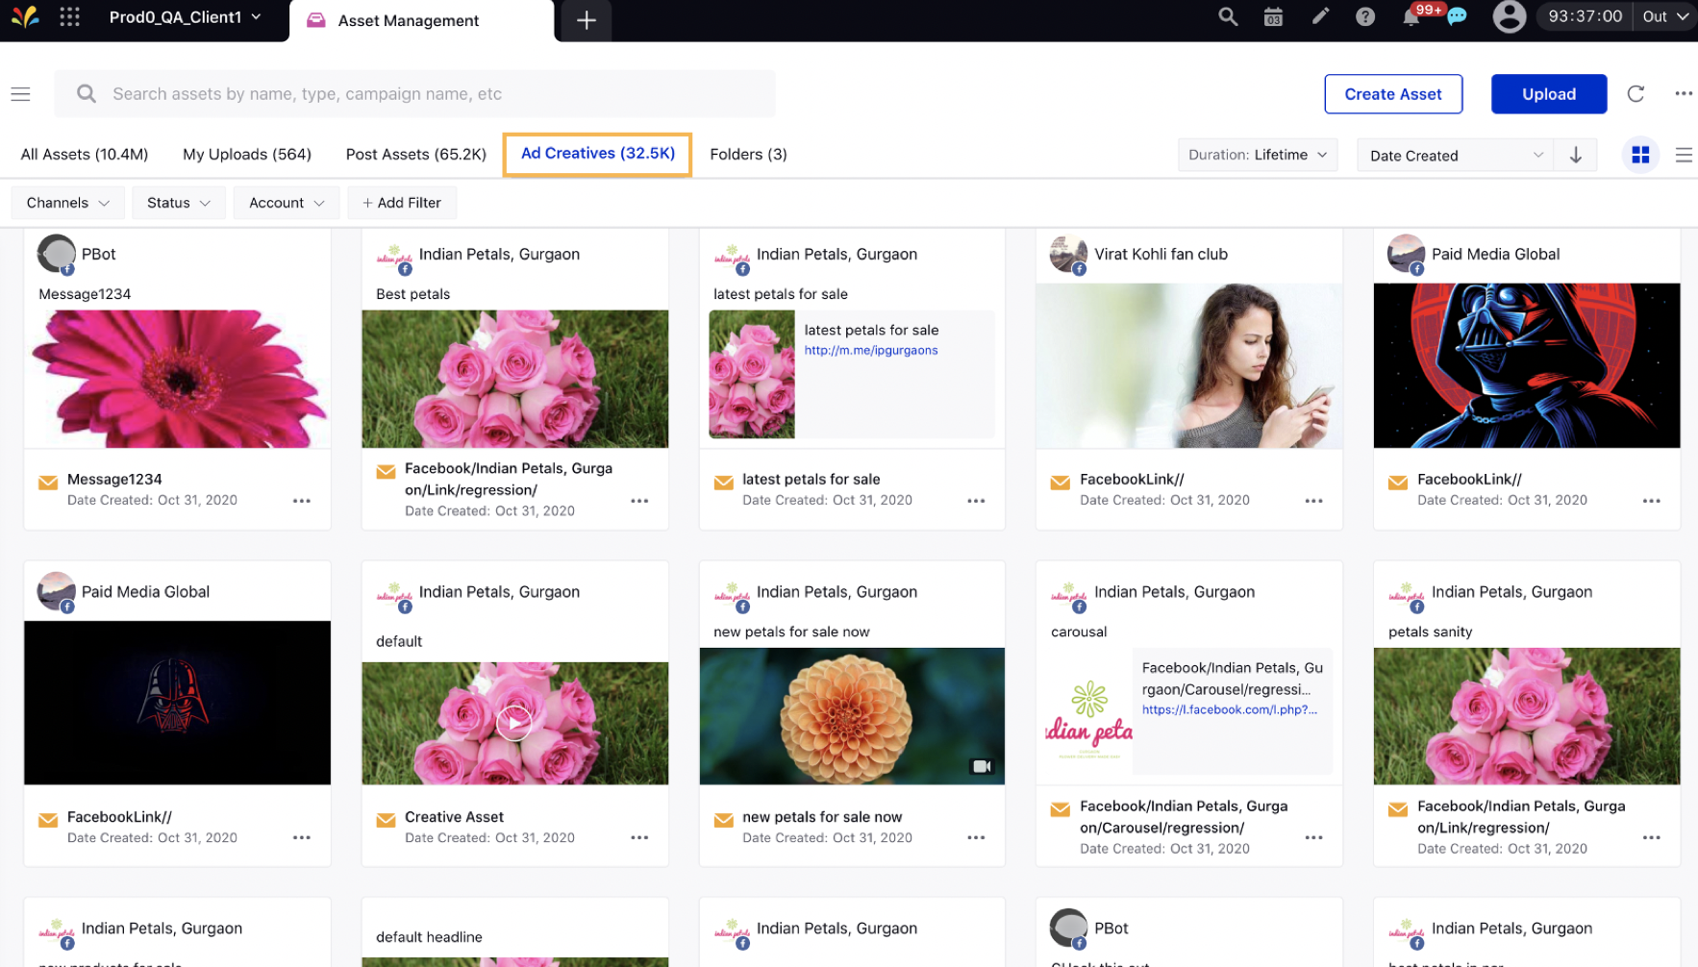Viewport: 1698px width, 967px height.
Task: Expand the Account filter
Action: [x=287, y=203]
